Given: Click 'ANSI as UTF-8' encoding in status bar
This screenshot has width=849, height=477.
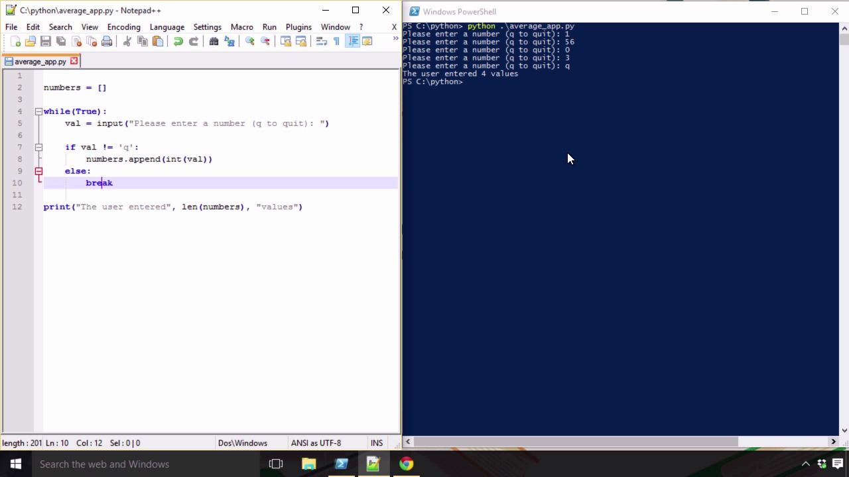Looking at the screenshot, I should pyautogui.click(x=316, y=443).
